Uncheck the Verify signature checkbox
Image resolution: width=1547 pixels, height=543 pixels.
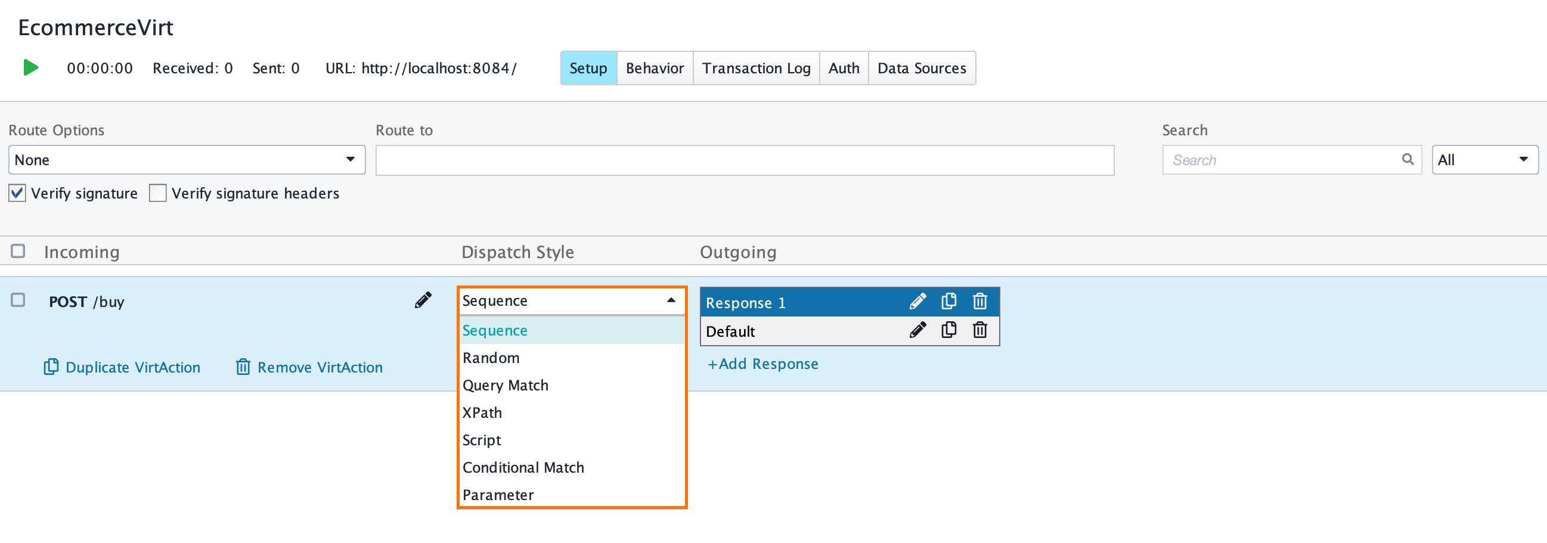click(x=16, y=193)
